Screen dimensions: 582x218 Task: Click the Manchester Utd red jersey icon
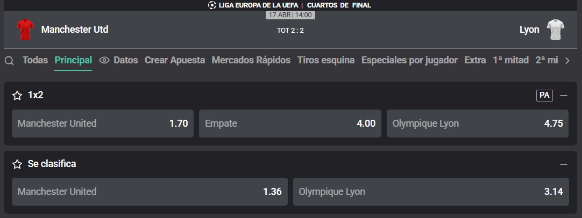click(x=25, y=30)
